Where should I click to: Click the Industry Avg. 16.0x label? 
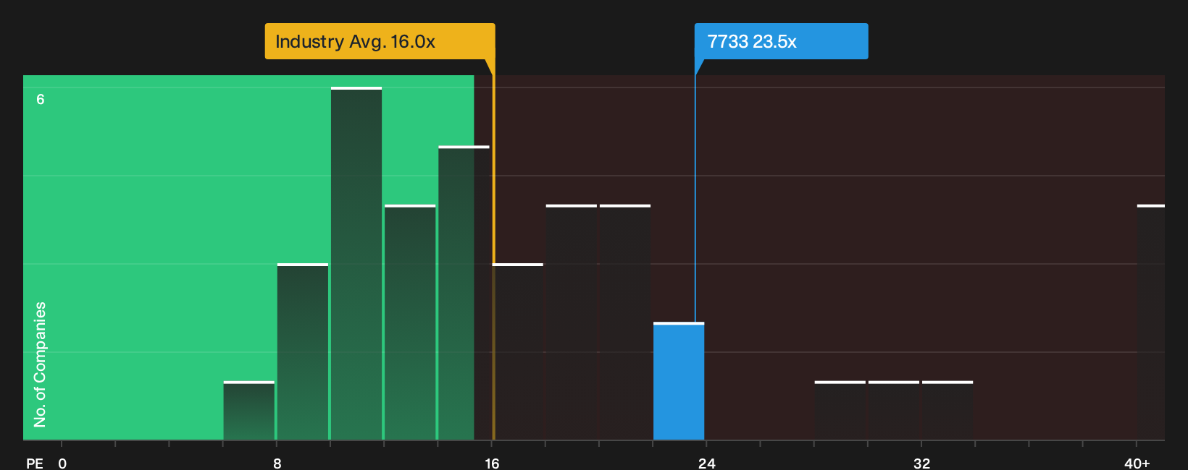click(x=380, y=41)
